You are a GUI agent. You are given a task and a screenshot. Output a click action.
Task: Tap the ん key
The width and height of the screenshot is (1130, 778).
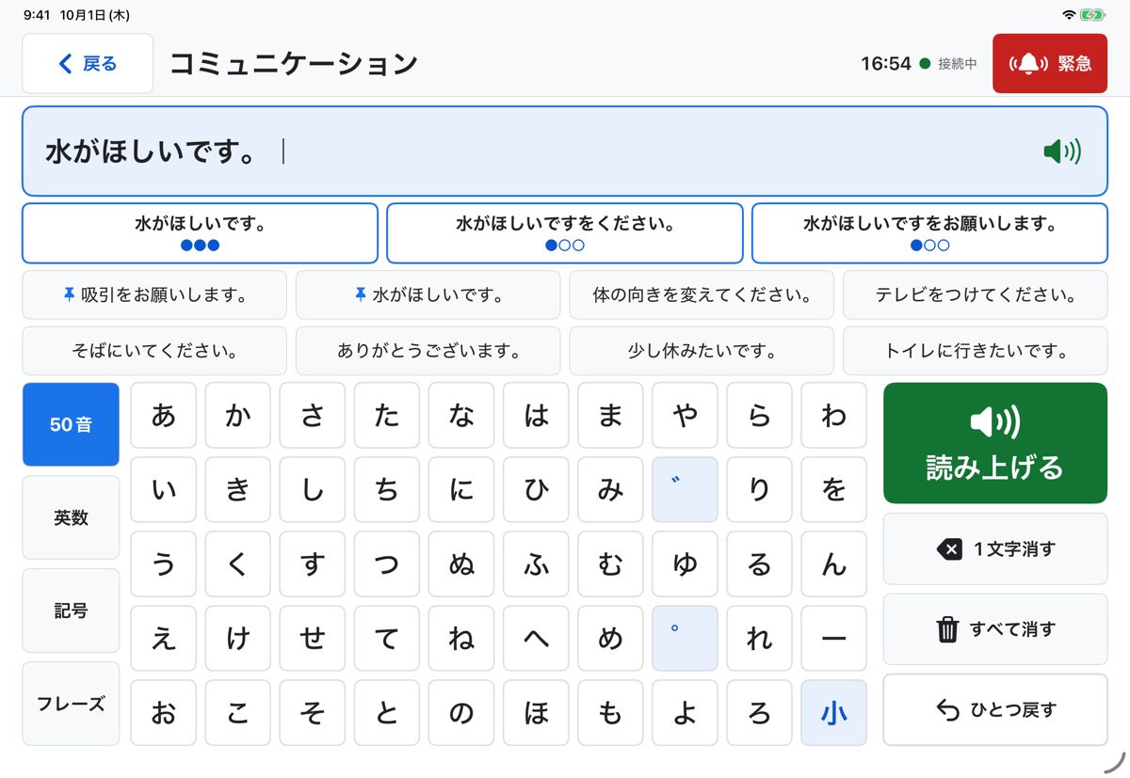point(833,564)
